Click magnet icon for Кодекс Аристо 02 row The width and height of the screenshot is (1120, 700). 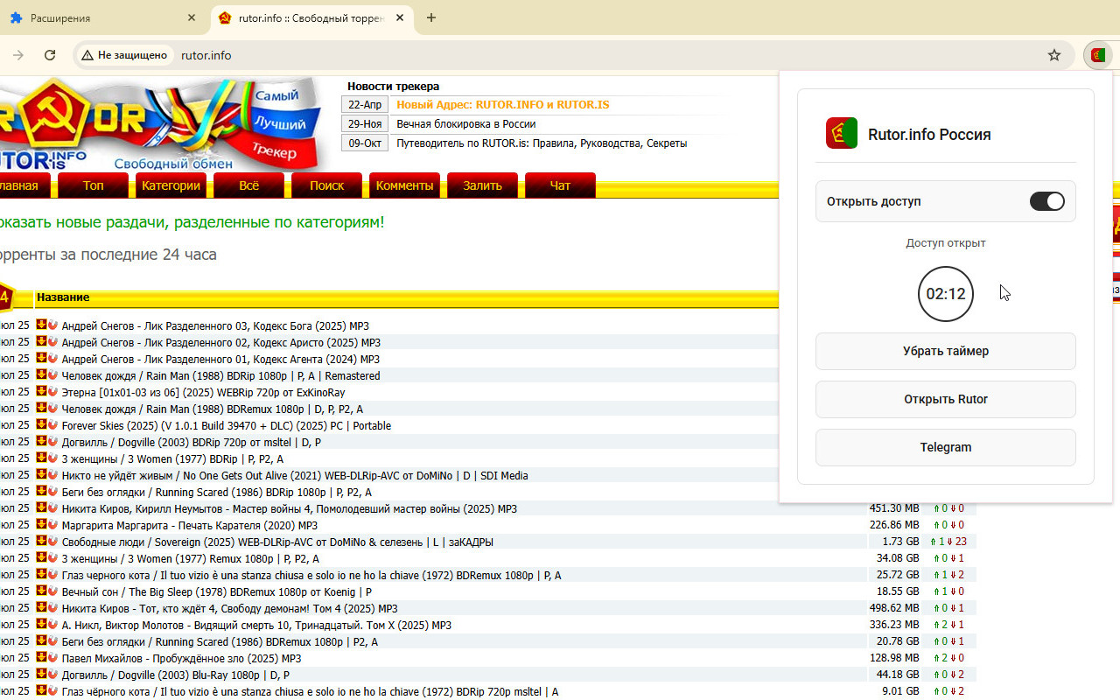(52, 341)
